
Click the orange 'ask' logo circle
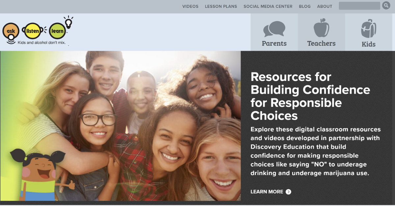click(11, 31)
